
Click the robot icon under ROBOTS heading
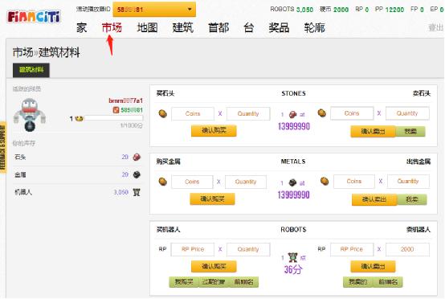point(292,257)
